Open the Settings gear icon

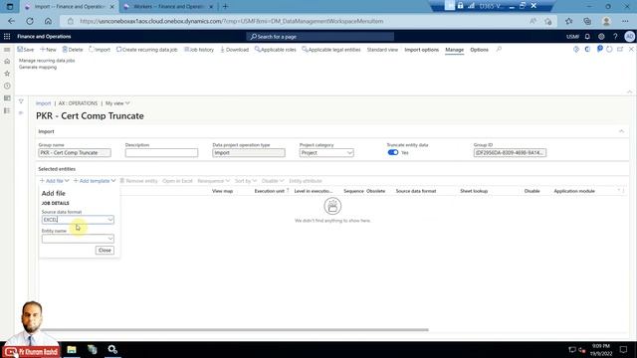[601, 37]
